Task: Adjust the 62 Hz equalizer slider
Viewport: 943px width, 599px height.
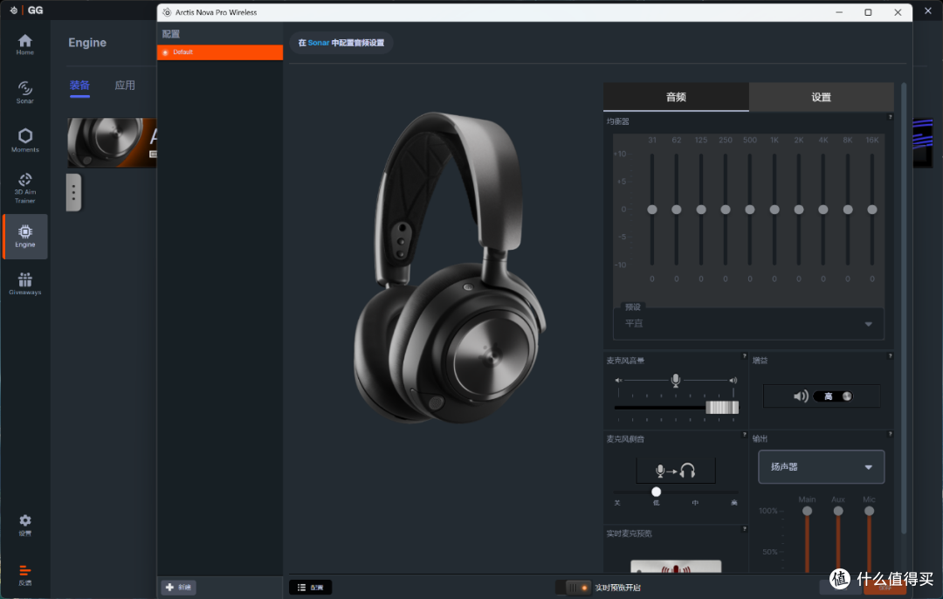Action: tap(677, 210)
